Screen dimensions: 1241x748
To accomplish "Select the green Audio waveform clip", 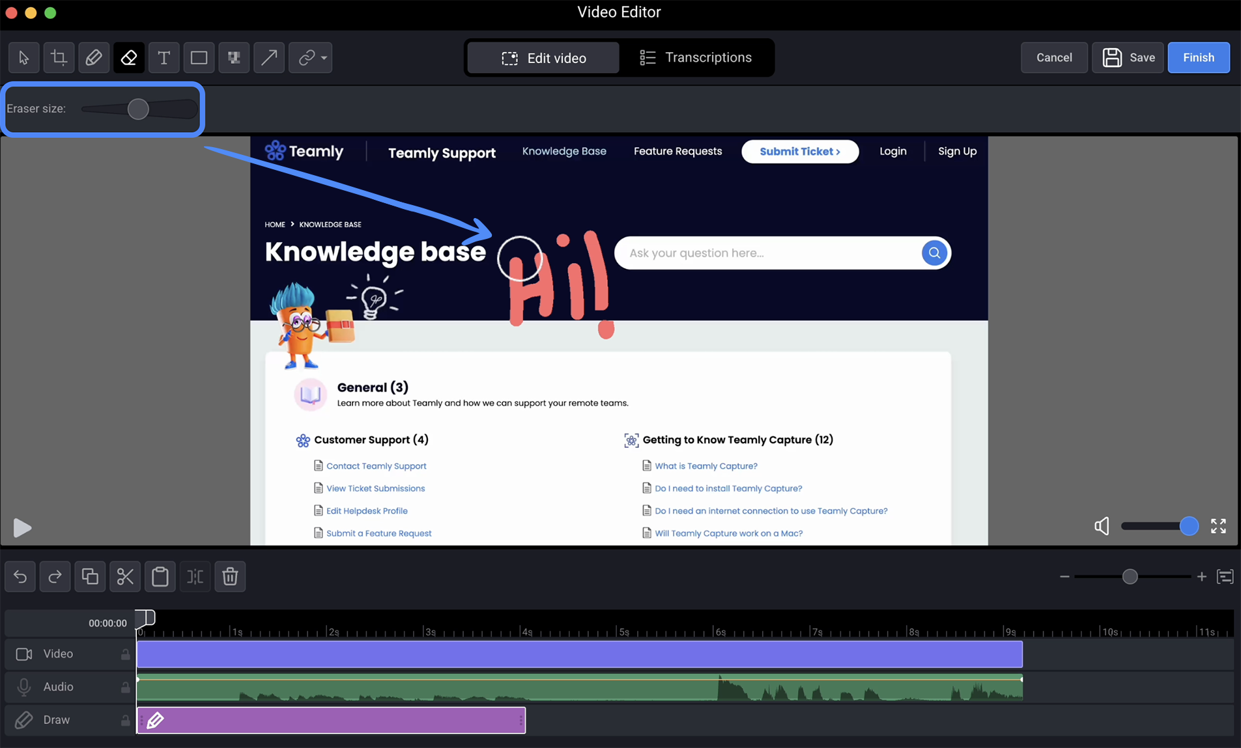I will point(580,687).
